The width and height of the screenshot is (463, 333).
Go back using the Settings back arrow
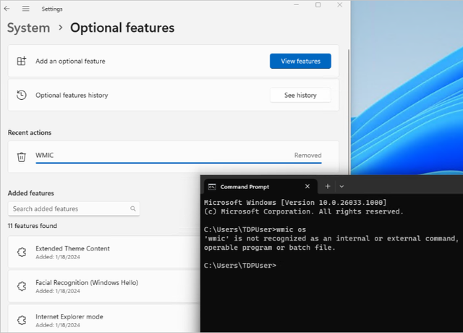point(7,9)
